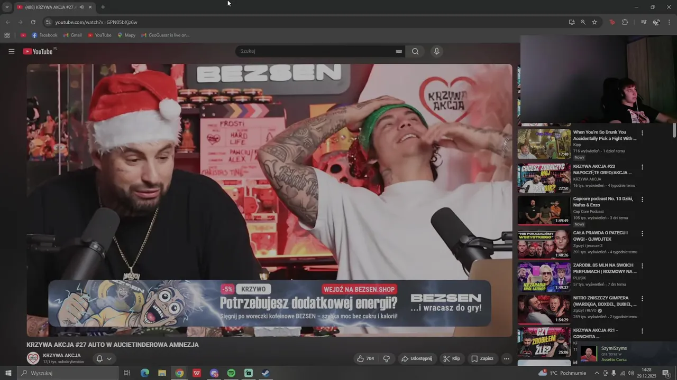Mute the tab via speaker icon
Viewport: 677px width, 380px height.
click(x=81, y=7)
